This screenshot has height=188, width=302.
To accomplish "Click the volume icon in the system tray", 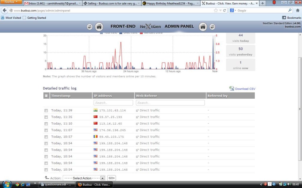I will 289,184.
